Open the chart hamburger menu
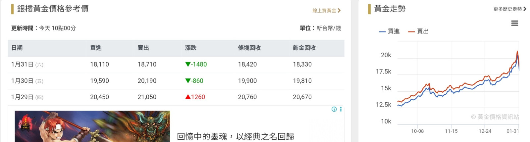Viewport: 530px width, 142px height. [x=514, y=23]
